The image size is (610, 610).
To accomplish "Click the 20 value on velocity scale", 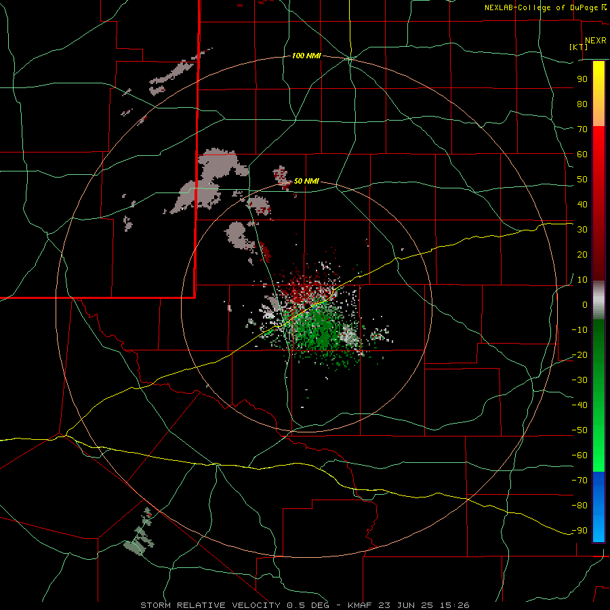I will 582,254.
